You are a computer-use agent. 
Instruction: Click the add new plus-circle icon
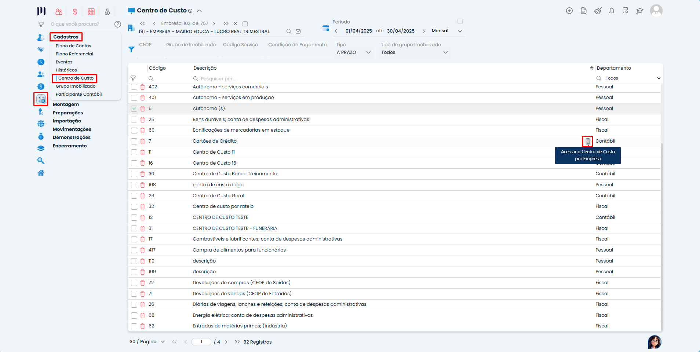point(569,11)
